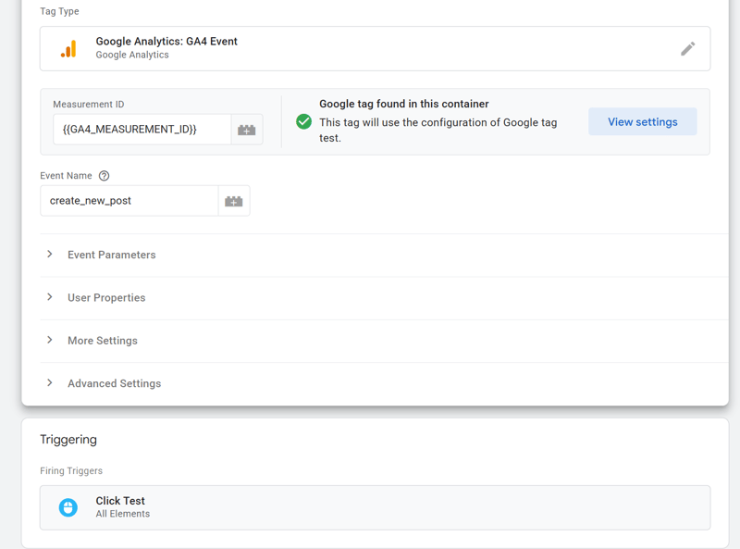The image size is (740, 549).
Task: Select the Google Analytics: GA4 Event tag type
Action: [x=376, y=49]
